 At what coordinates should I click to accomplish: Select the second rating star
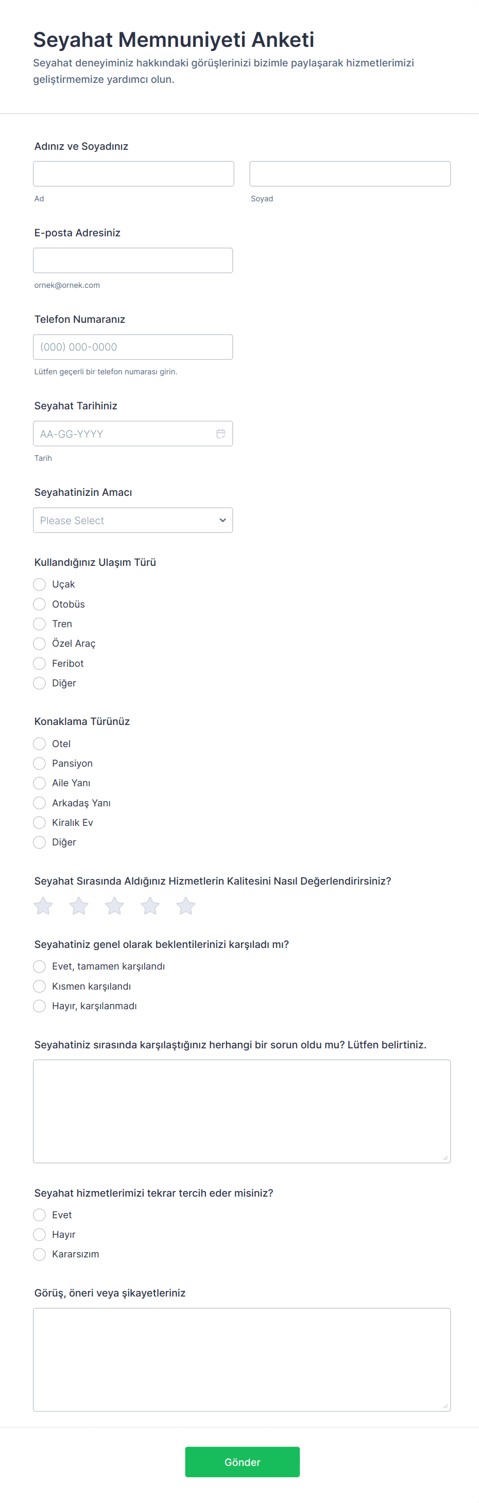pos(79,906)
